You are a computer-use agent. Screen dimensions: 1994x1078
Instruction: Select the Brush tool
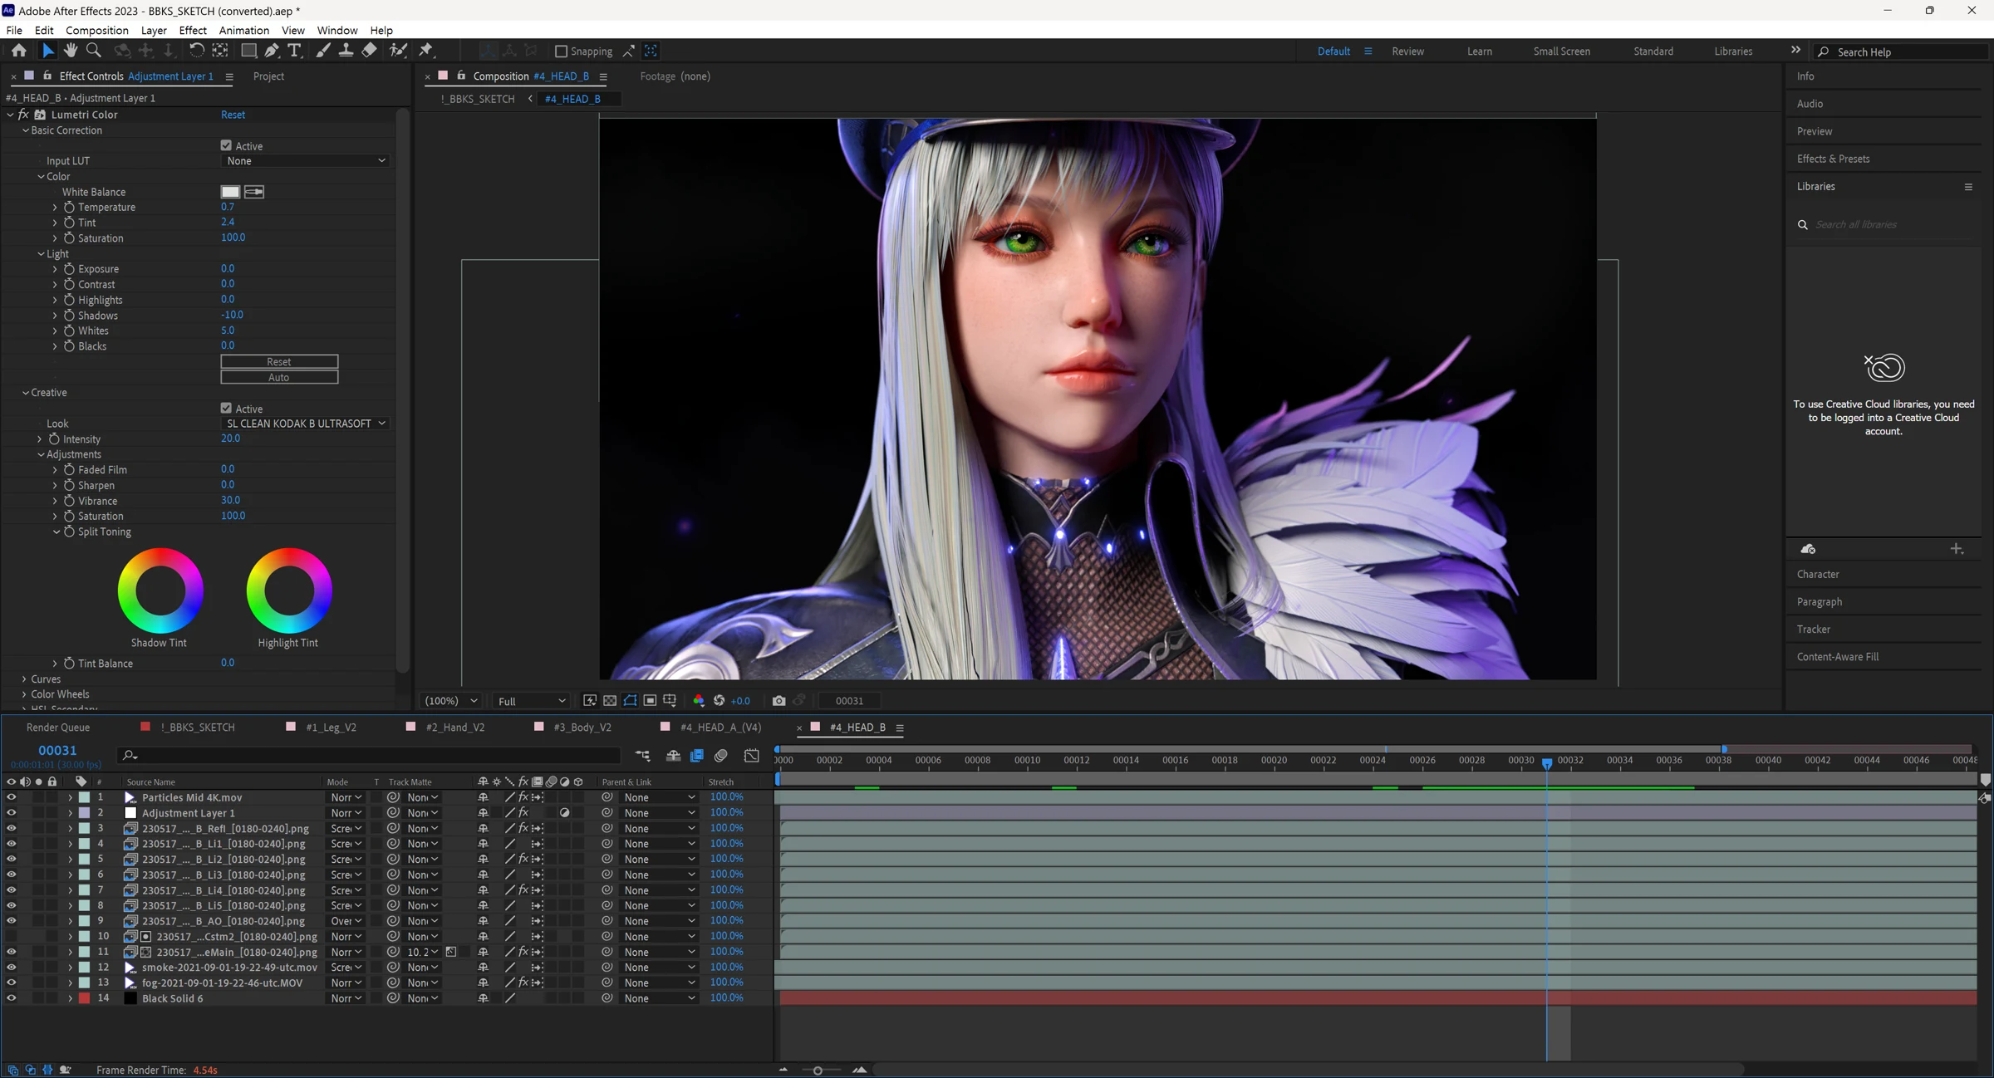[x=323, y=51]
